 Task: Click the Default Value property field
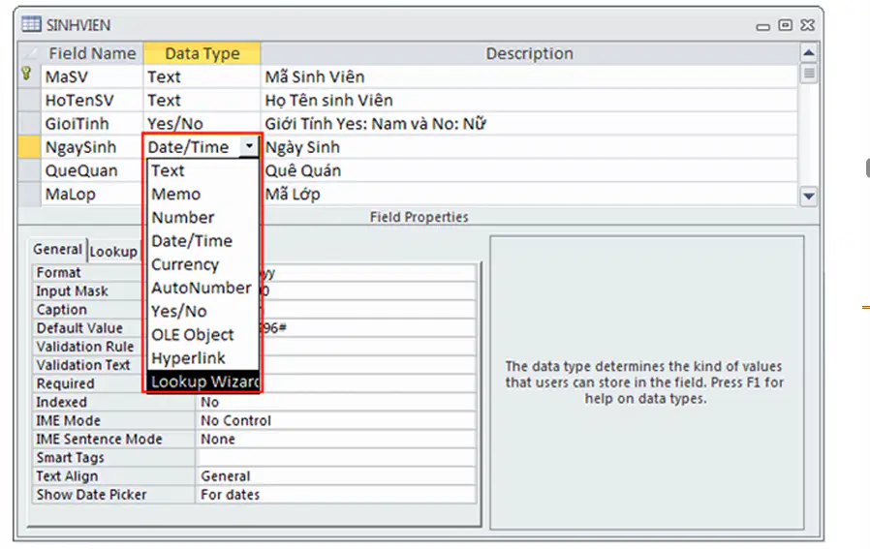click(367, 327)
